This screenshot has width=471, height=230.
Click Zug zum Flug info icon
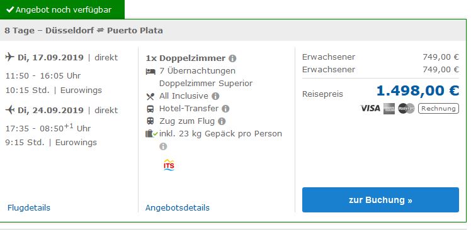[222, 121]
